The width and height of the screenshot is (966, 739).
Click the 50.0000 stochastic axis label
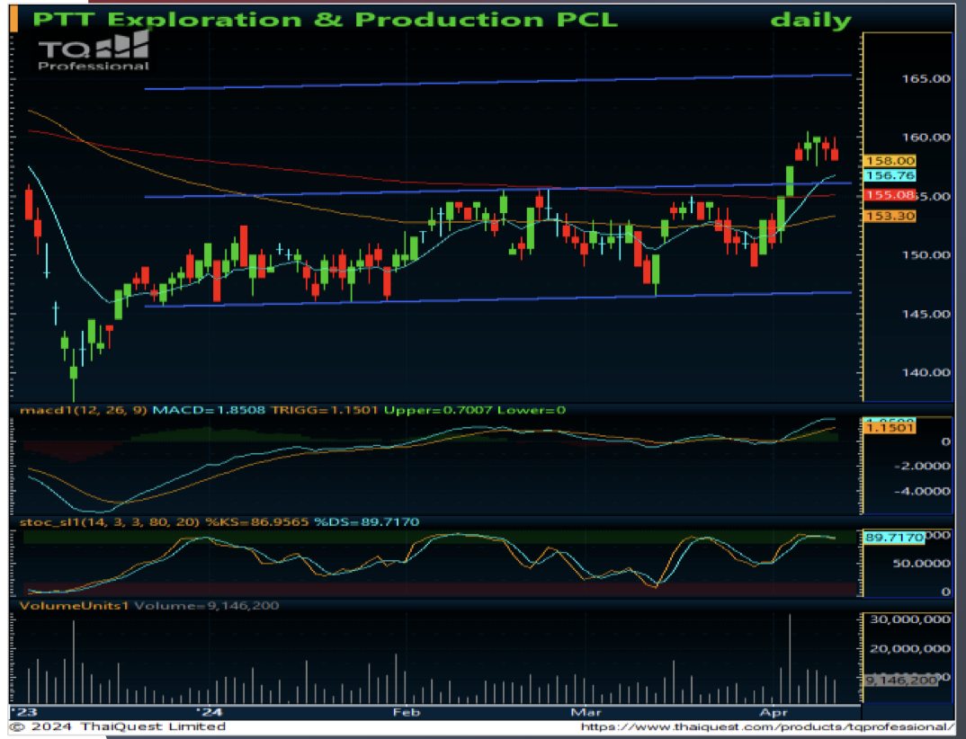tap(922, 564)
